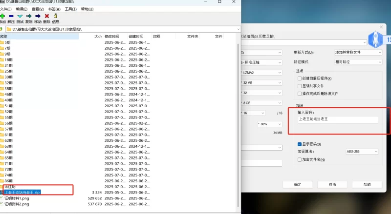Click the 529 652 size value
Viewport: 391px width, 214px height.
95,198
